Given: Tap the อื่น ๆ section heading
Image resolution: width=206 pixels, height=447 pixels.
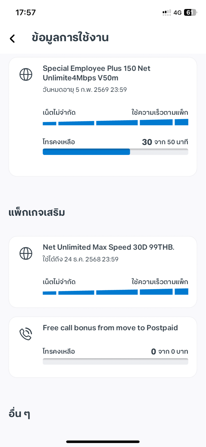Looking at the screenshot, I should point(19,414).
